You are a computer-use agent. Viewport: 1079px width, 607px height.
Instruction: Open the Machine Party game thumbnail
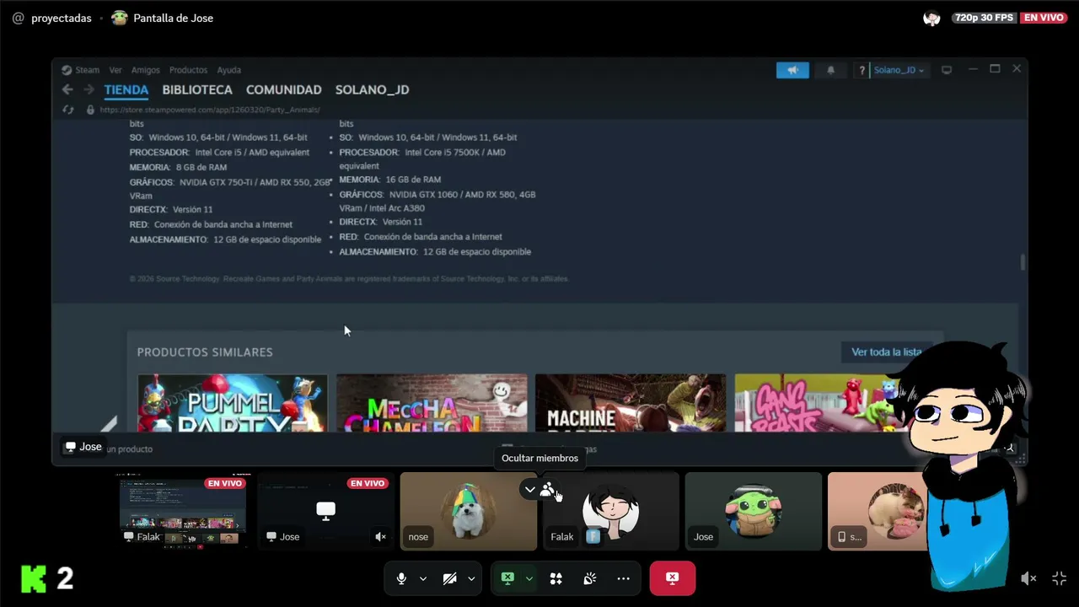click(x=631, y=403)
